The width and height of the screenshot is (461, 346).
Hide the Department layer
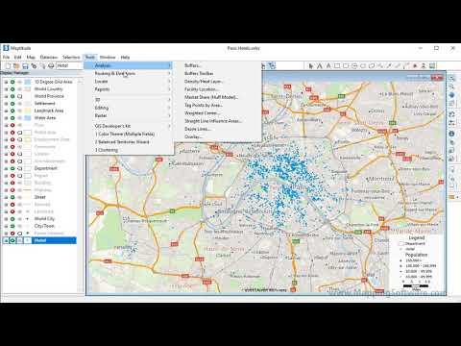[12, 168]
